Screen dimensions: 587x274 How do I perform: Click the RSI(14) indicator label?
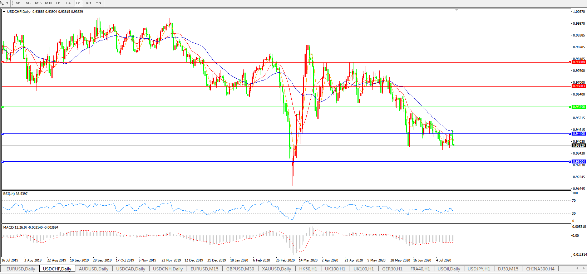[x=15, y=194]
